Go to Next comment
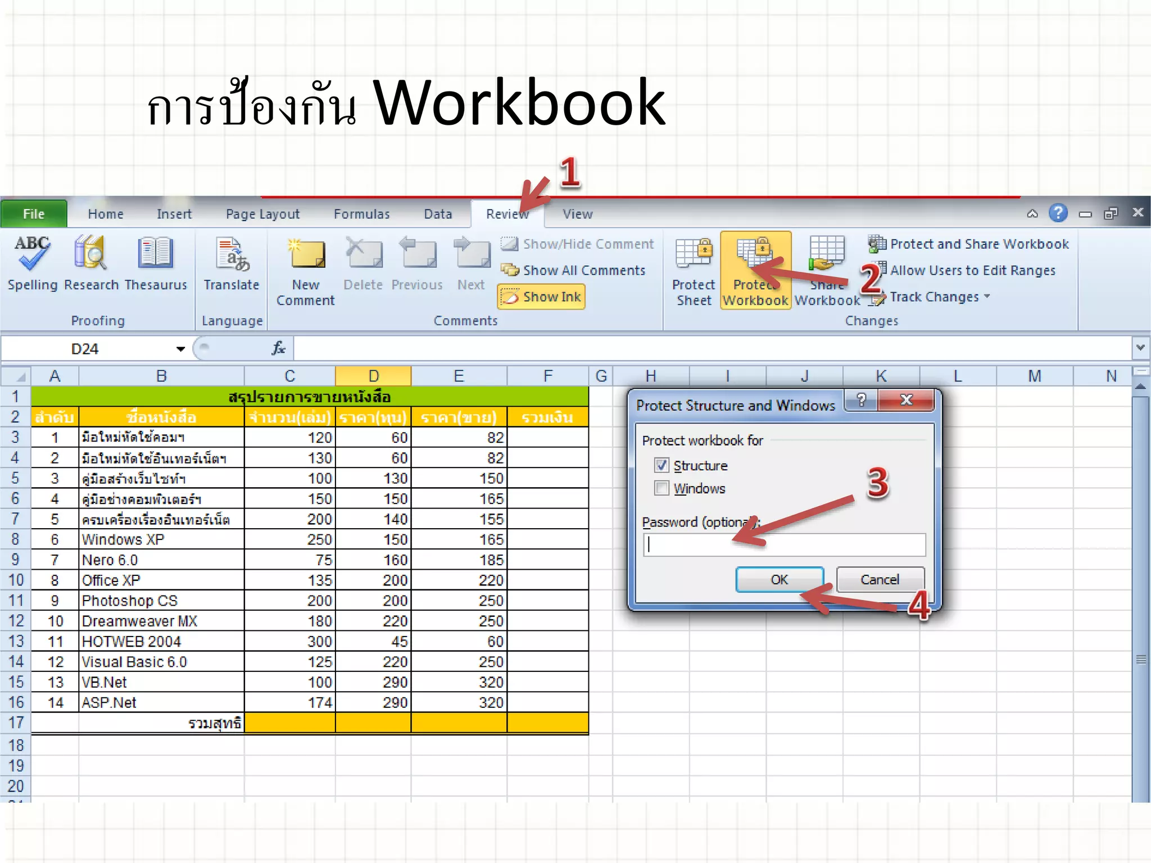Viewport: 1151px width, 863px height. tap(471, 263)
